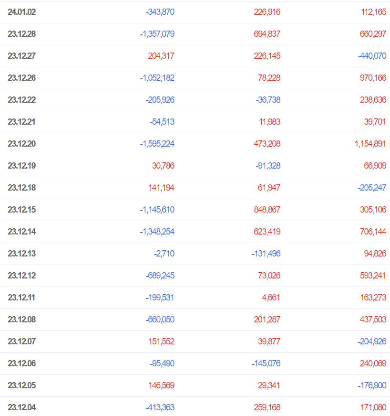Screen dimensions: 390x416
Task: Click value 593,241 in the 23.12.12 row
Action: 373,276
